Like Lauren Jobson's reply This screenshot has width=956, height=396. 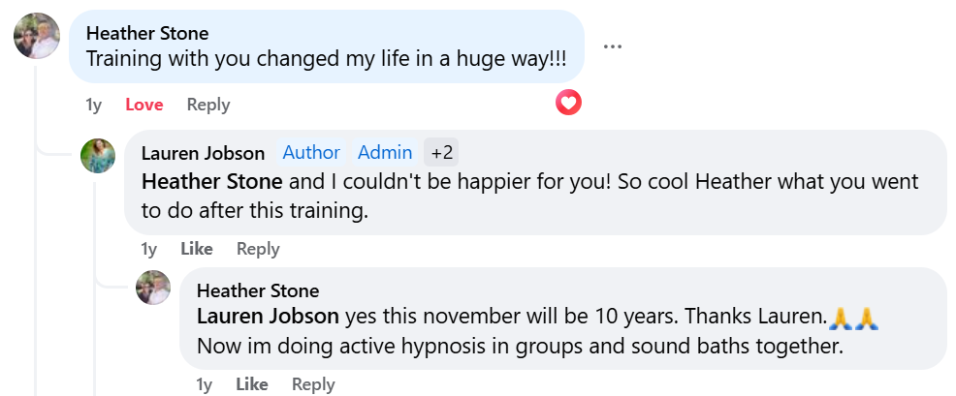click(x=197, y=249)
